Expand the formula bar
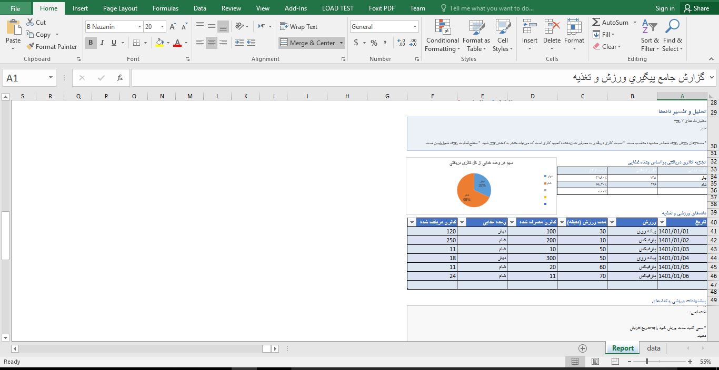 tap(712, 78)
